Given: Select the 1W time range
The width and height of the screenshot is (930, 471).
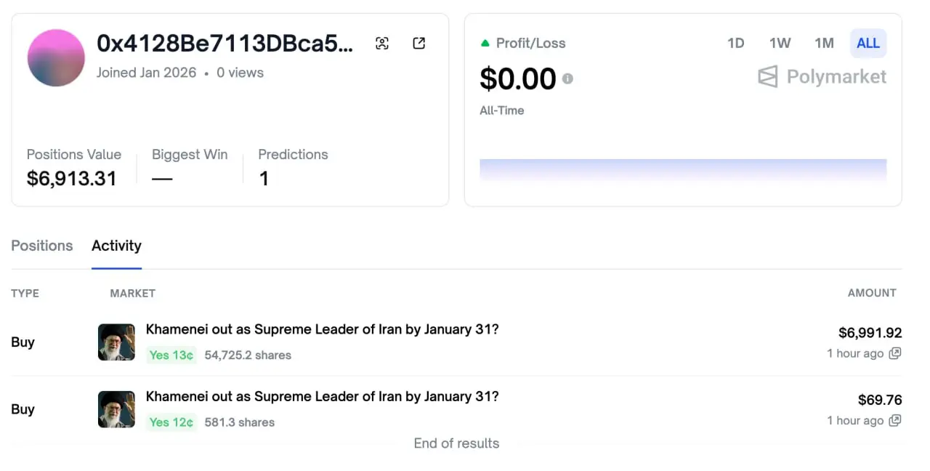Looking at the screenshot, I should (780, 44).
